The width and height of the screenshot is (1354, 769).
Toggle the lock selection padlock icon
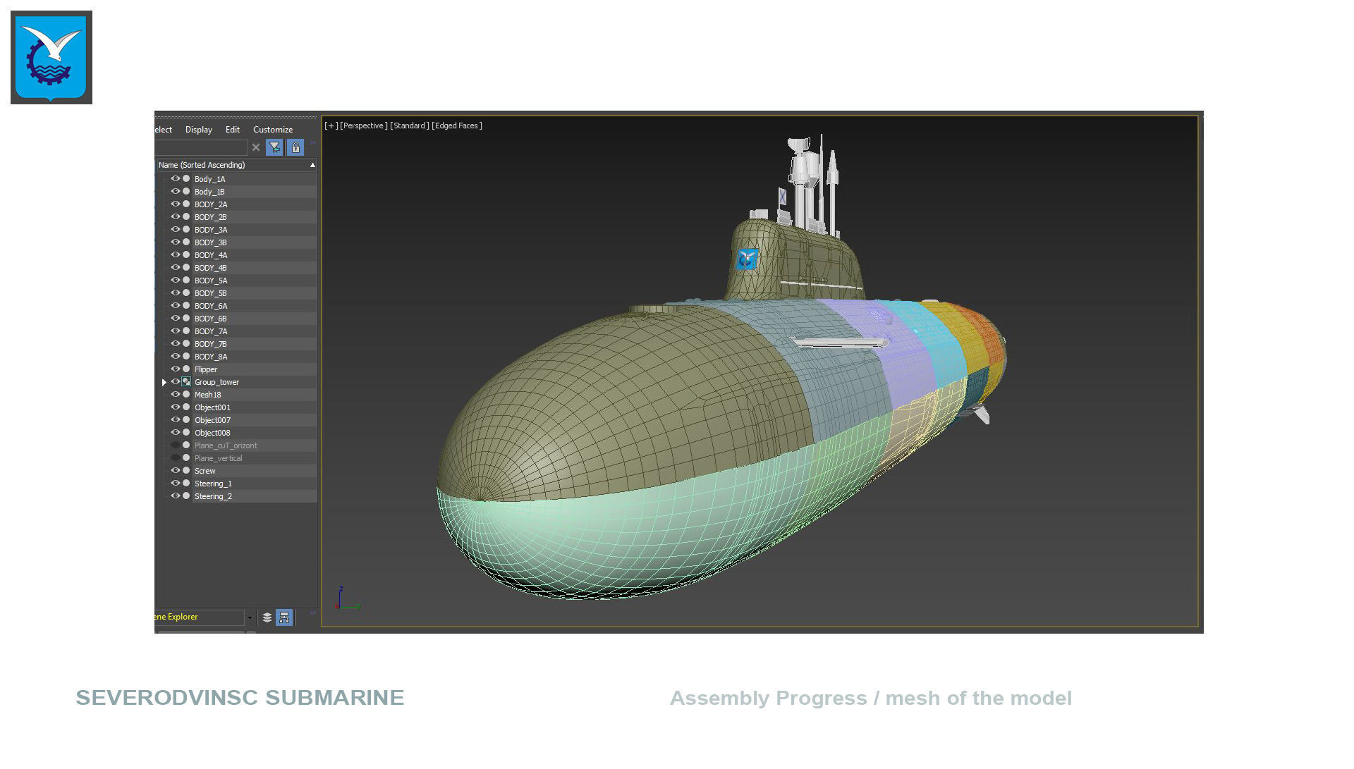click(x=295, y=147)
